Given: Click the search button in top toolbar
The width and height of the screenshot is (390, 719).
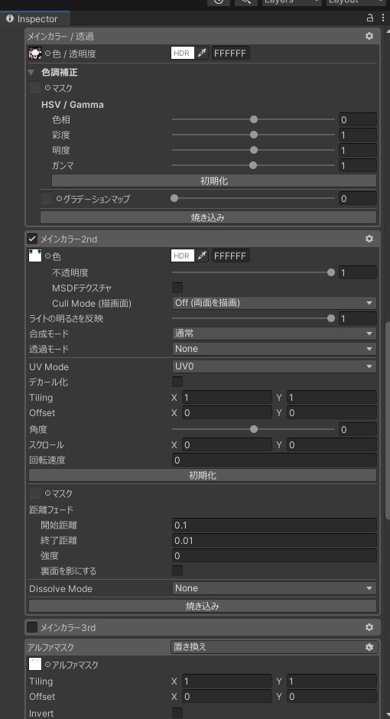Looking at the screenshot, I should [x=246, y=2].
